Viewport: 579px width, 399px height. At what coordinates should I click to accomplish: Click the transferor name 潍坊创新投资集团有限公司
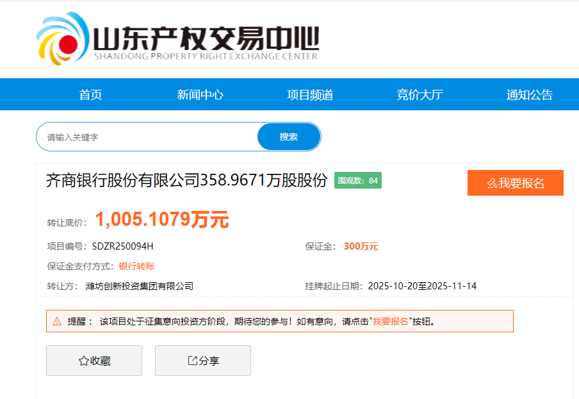140,286
